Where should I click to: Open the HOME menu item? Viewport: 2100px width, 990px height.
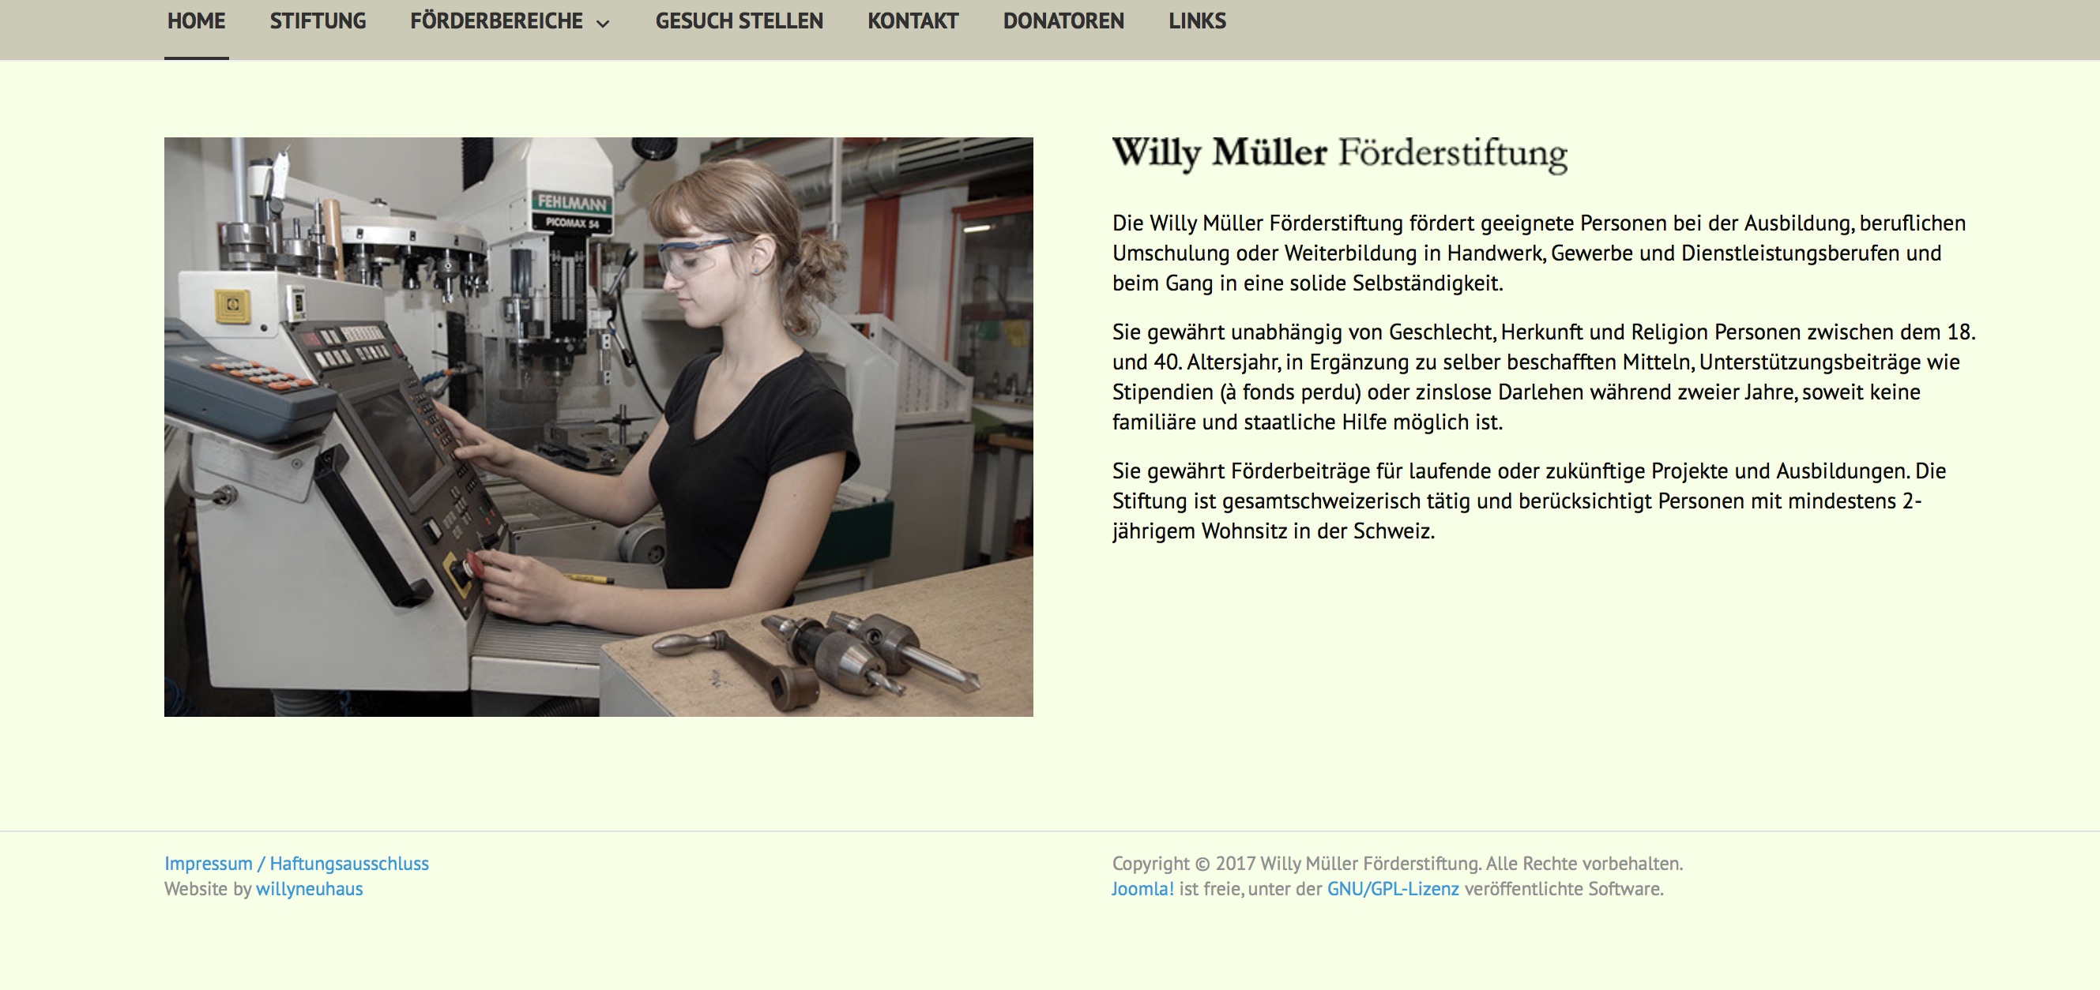tap(196, 21)
